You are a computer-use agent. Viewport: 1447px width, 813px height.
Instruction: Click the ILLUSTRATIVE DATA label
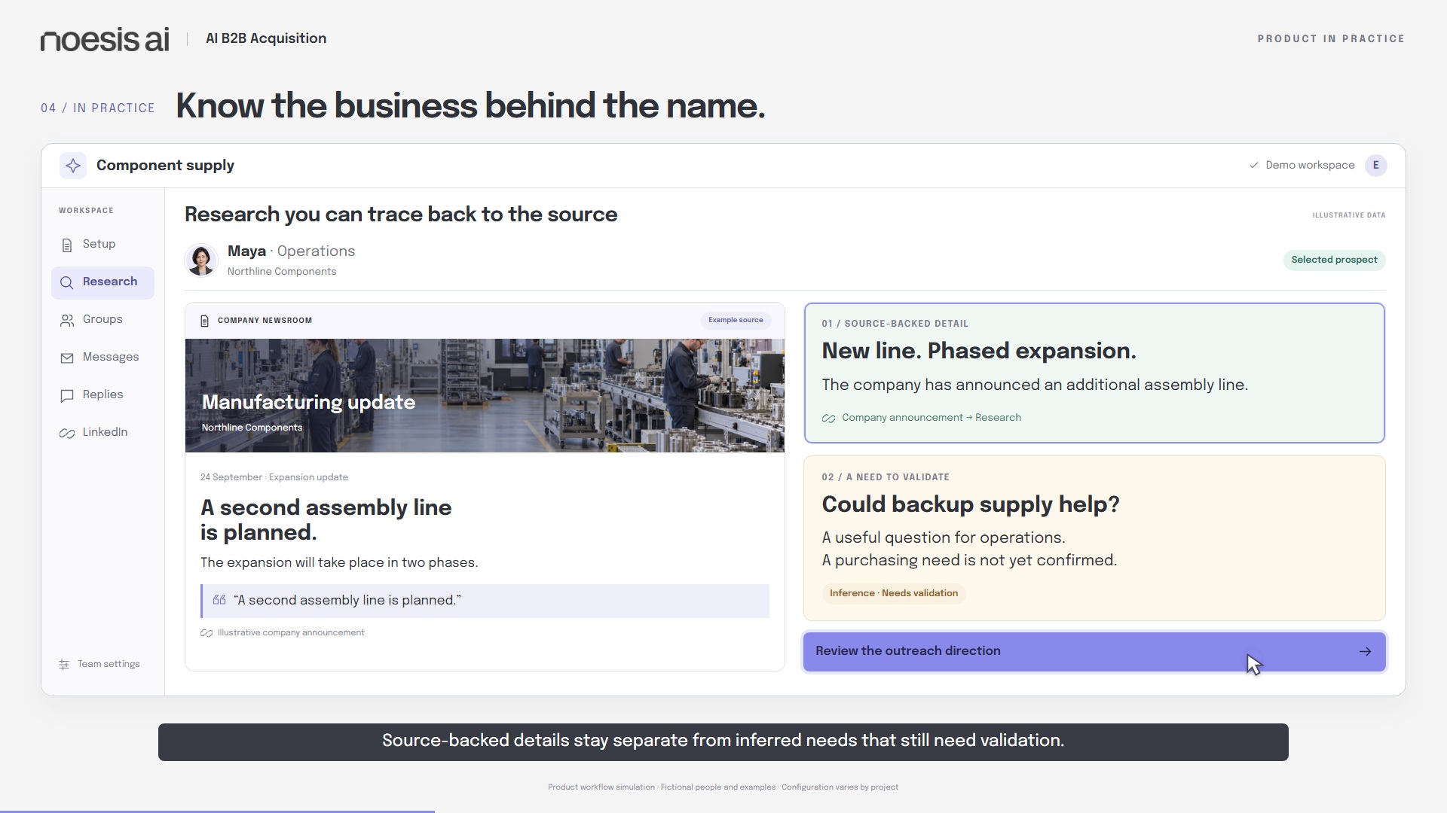tap(1349, 215)
